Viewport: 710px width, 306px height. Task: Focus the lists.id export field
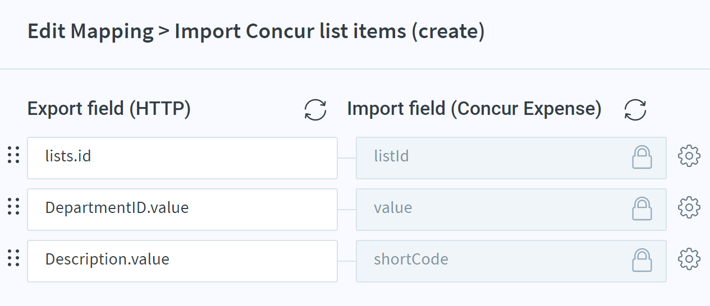click(182, 158)
